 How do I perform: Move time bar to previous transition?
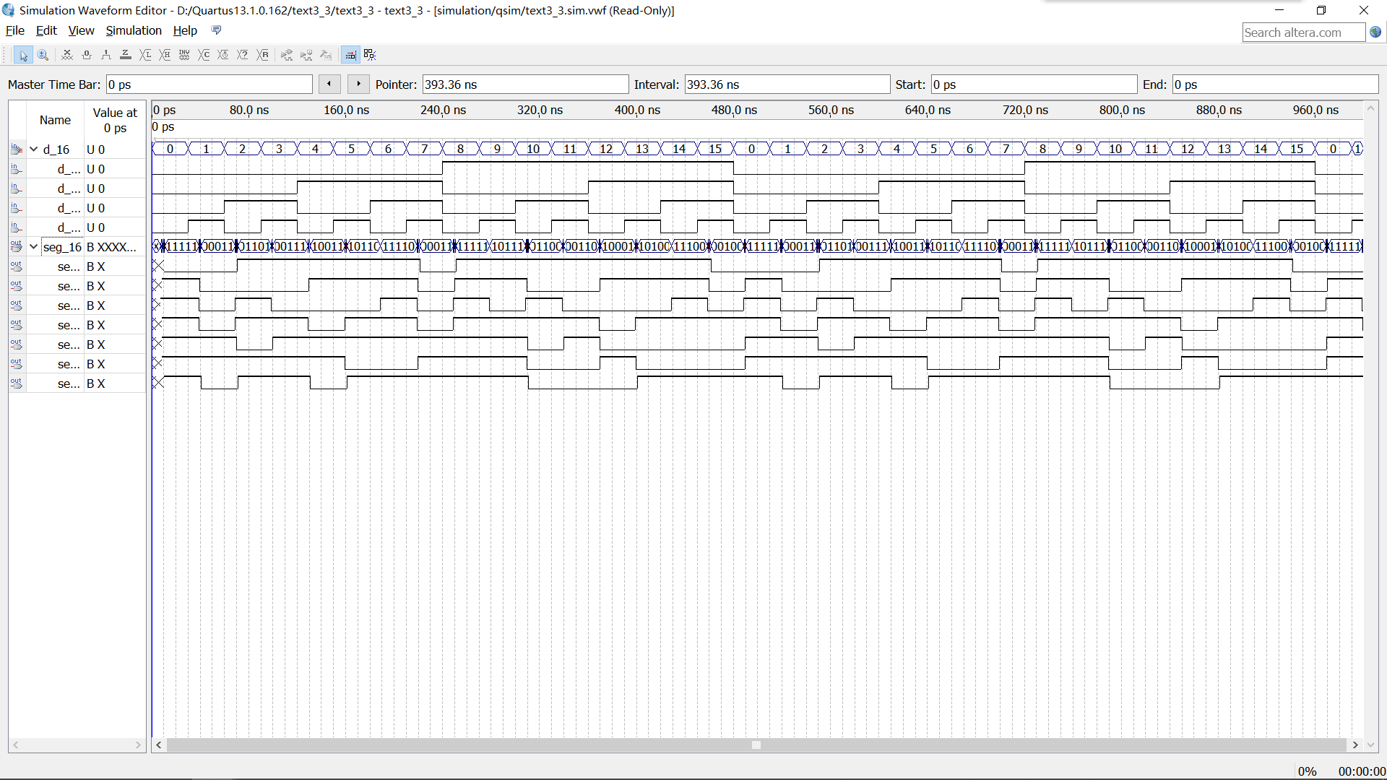tap(329, 84)
